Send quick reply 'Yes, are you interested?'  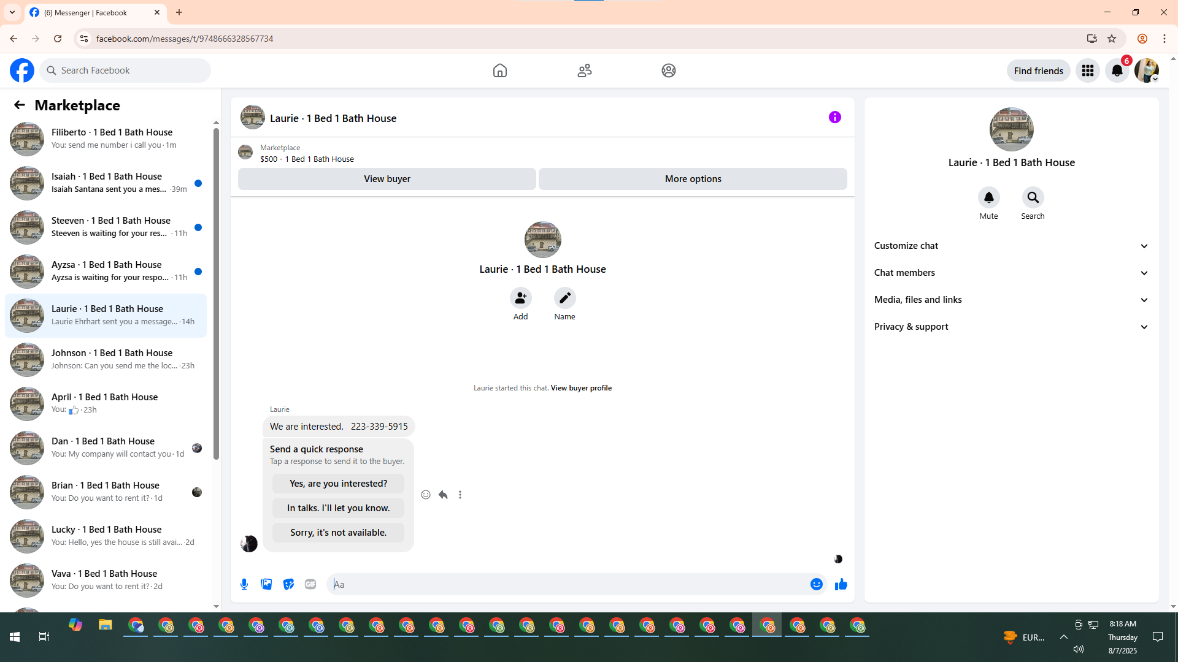(x=338, y=484)
